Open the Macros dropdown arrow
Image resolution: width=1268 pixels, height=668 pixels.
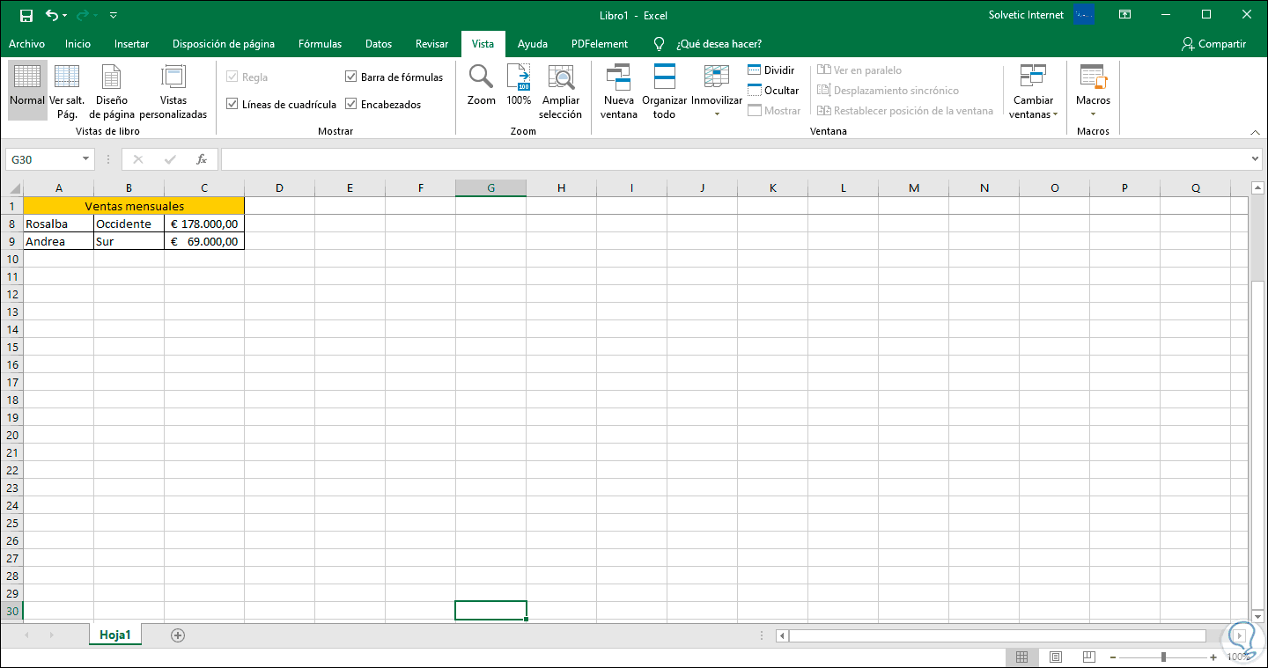coord(1093,114)
